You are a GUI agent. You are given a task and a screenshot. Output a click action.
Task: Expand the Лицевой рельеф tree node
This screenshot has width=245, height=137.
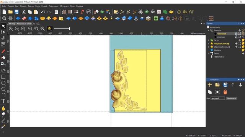[x=209, y=43]
